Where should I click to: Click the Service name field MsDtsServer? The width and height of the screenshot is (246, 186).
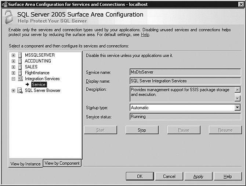(x=185, y=72)
